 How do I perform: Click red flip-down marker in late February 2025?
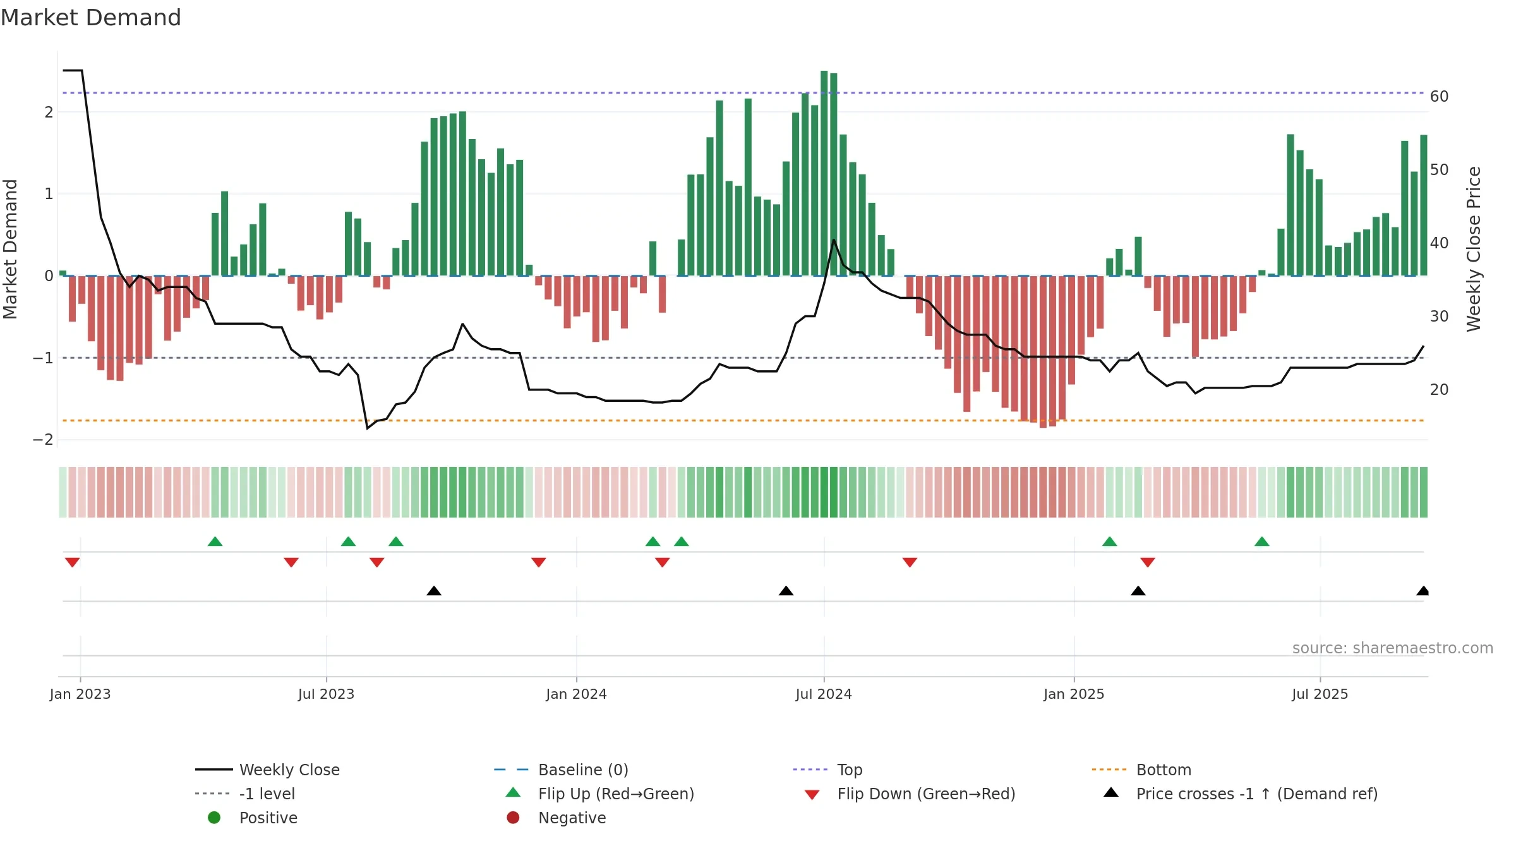[1148, 562]
